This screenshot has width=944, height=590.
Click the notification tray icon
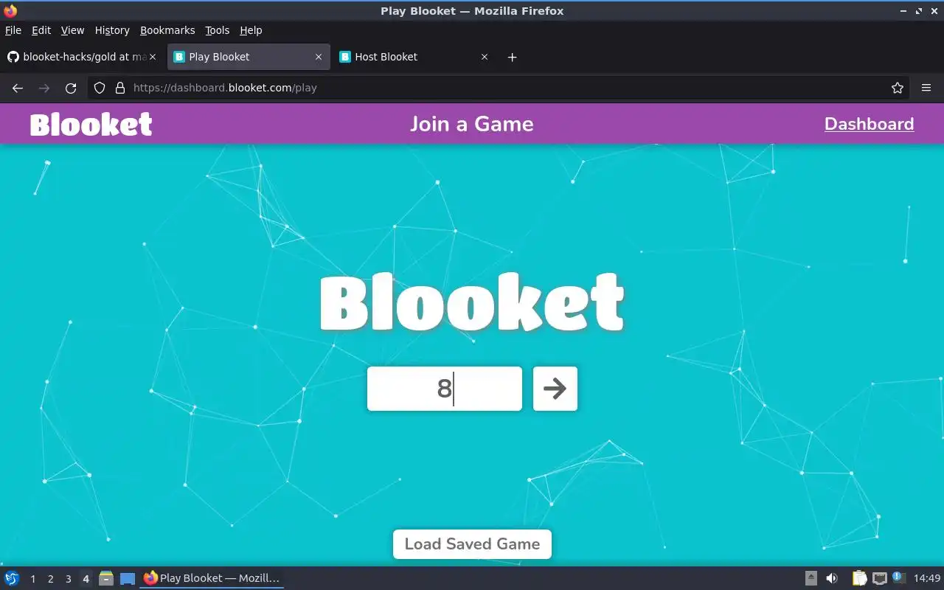point(898,577)
